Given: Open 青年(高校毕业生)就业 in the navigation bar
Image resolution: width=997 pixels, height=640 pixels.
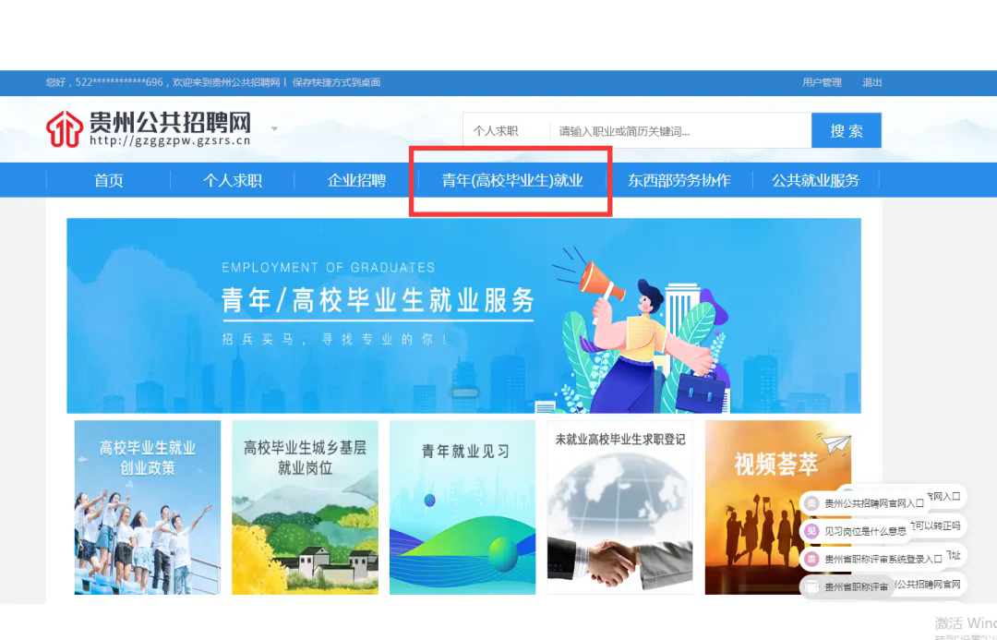Looking at the screenshot, I should pyautogui.click(x=512, y=180).
